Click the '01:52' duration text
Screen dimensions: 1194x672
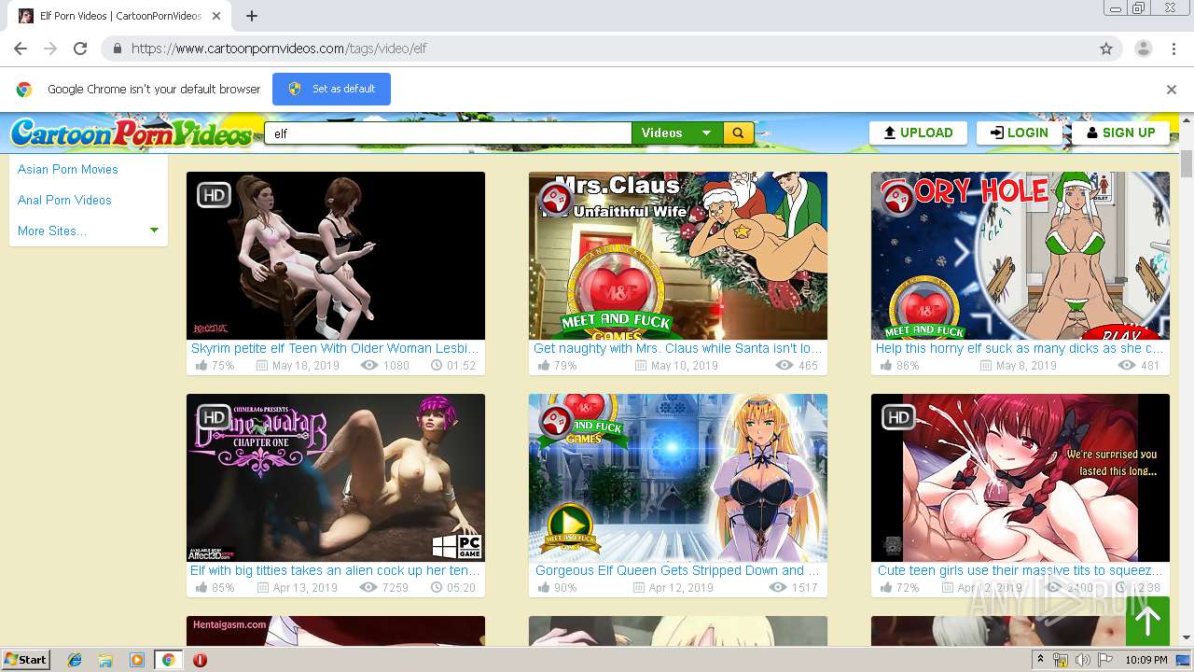point(461,366)
